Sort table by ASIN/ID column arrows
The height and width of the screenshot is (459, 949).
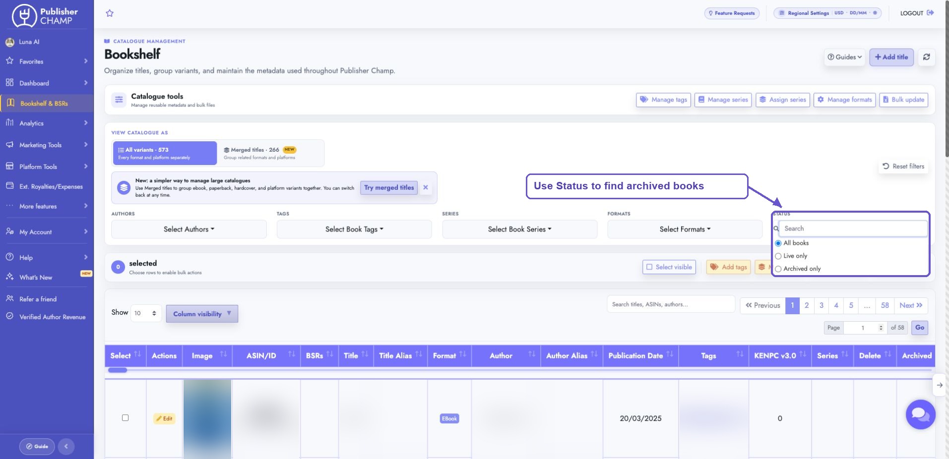tap(292, 354)
